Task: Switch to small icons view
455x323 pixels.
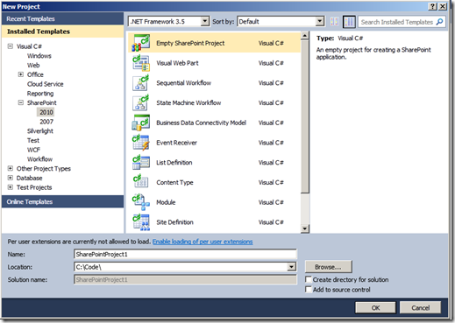Action: [x=335, y=22]
